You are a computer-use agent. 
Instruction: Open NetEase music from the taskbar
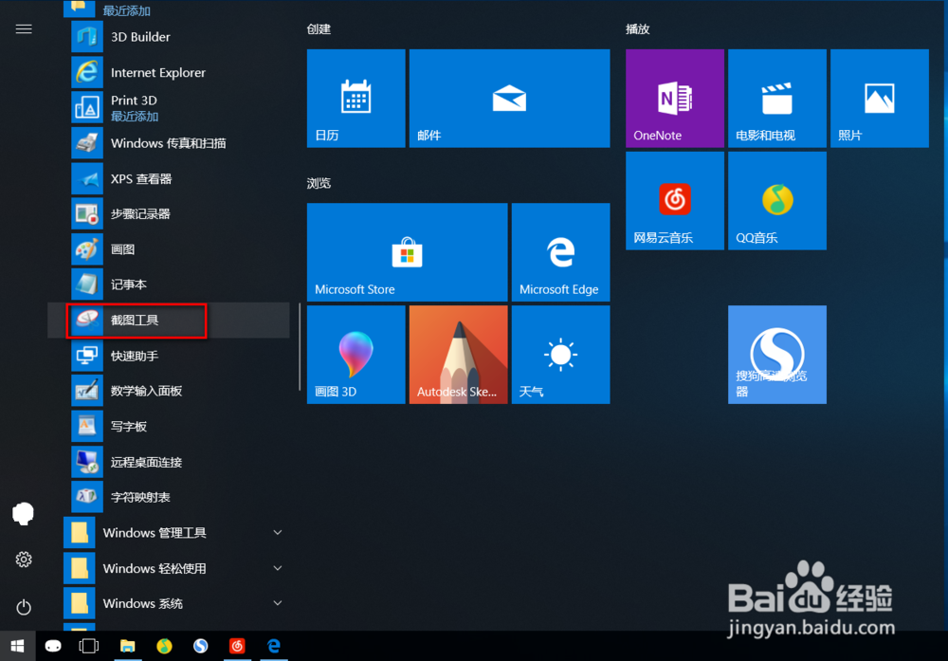click(237, 646)
